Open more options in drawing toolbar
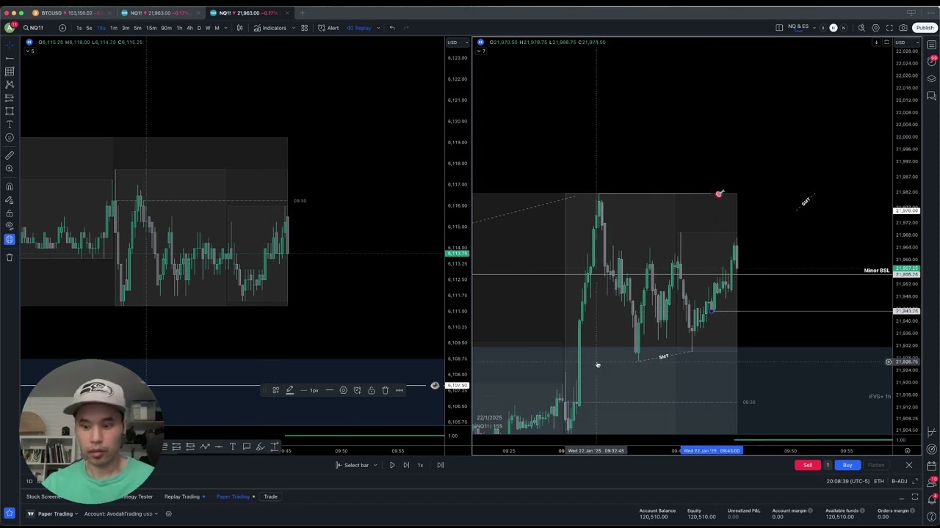Screen dimensions: 940x528 pos(399,390)
